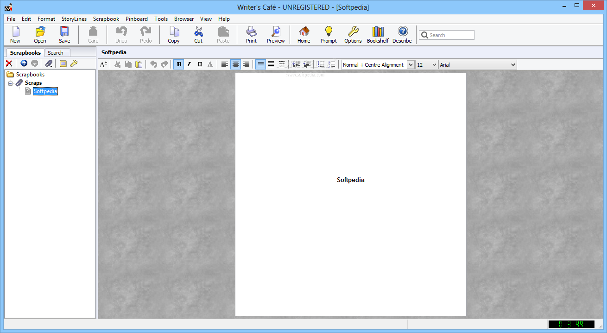Click the Softpedia text on the page
Viewport: 607px width, 333px height.
351,180
